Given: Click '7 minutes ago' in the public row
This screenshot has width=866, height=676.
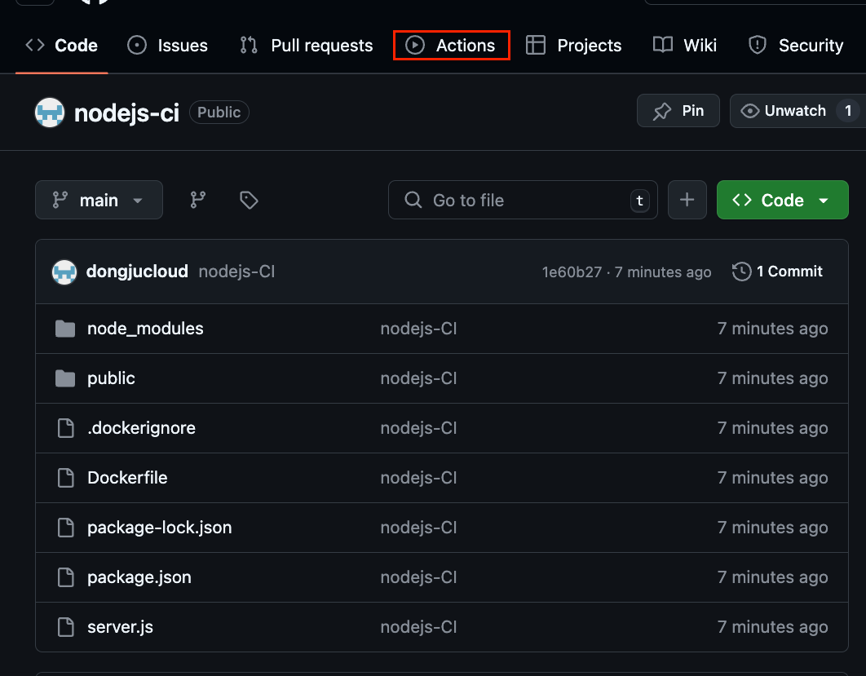Looking at the screenshot, I should [x=773, y=378].
